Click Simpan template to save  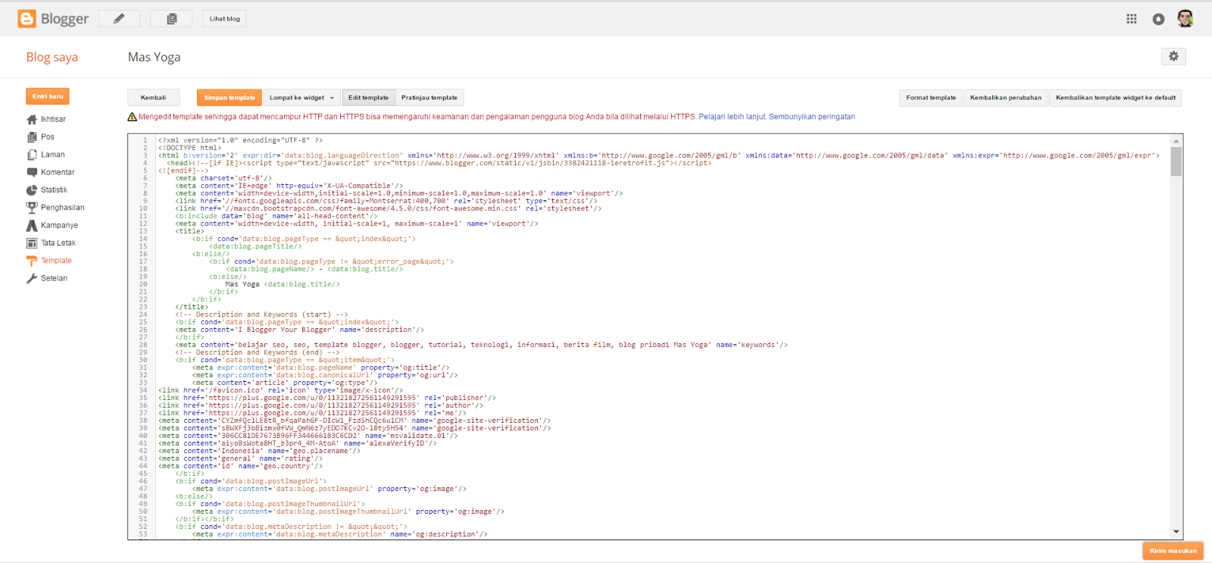coord(230,98)
